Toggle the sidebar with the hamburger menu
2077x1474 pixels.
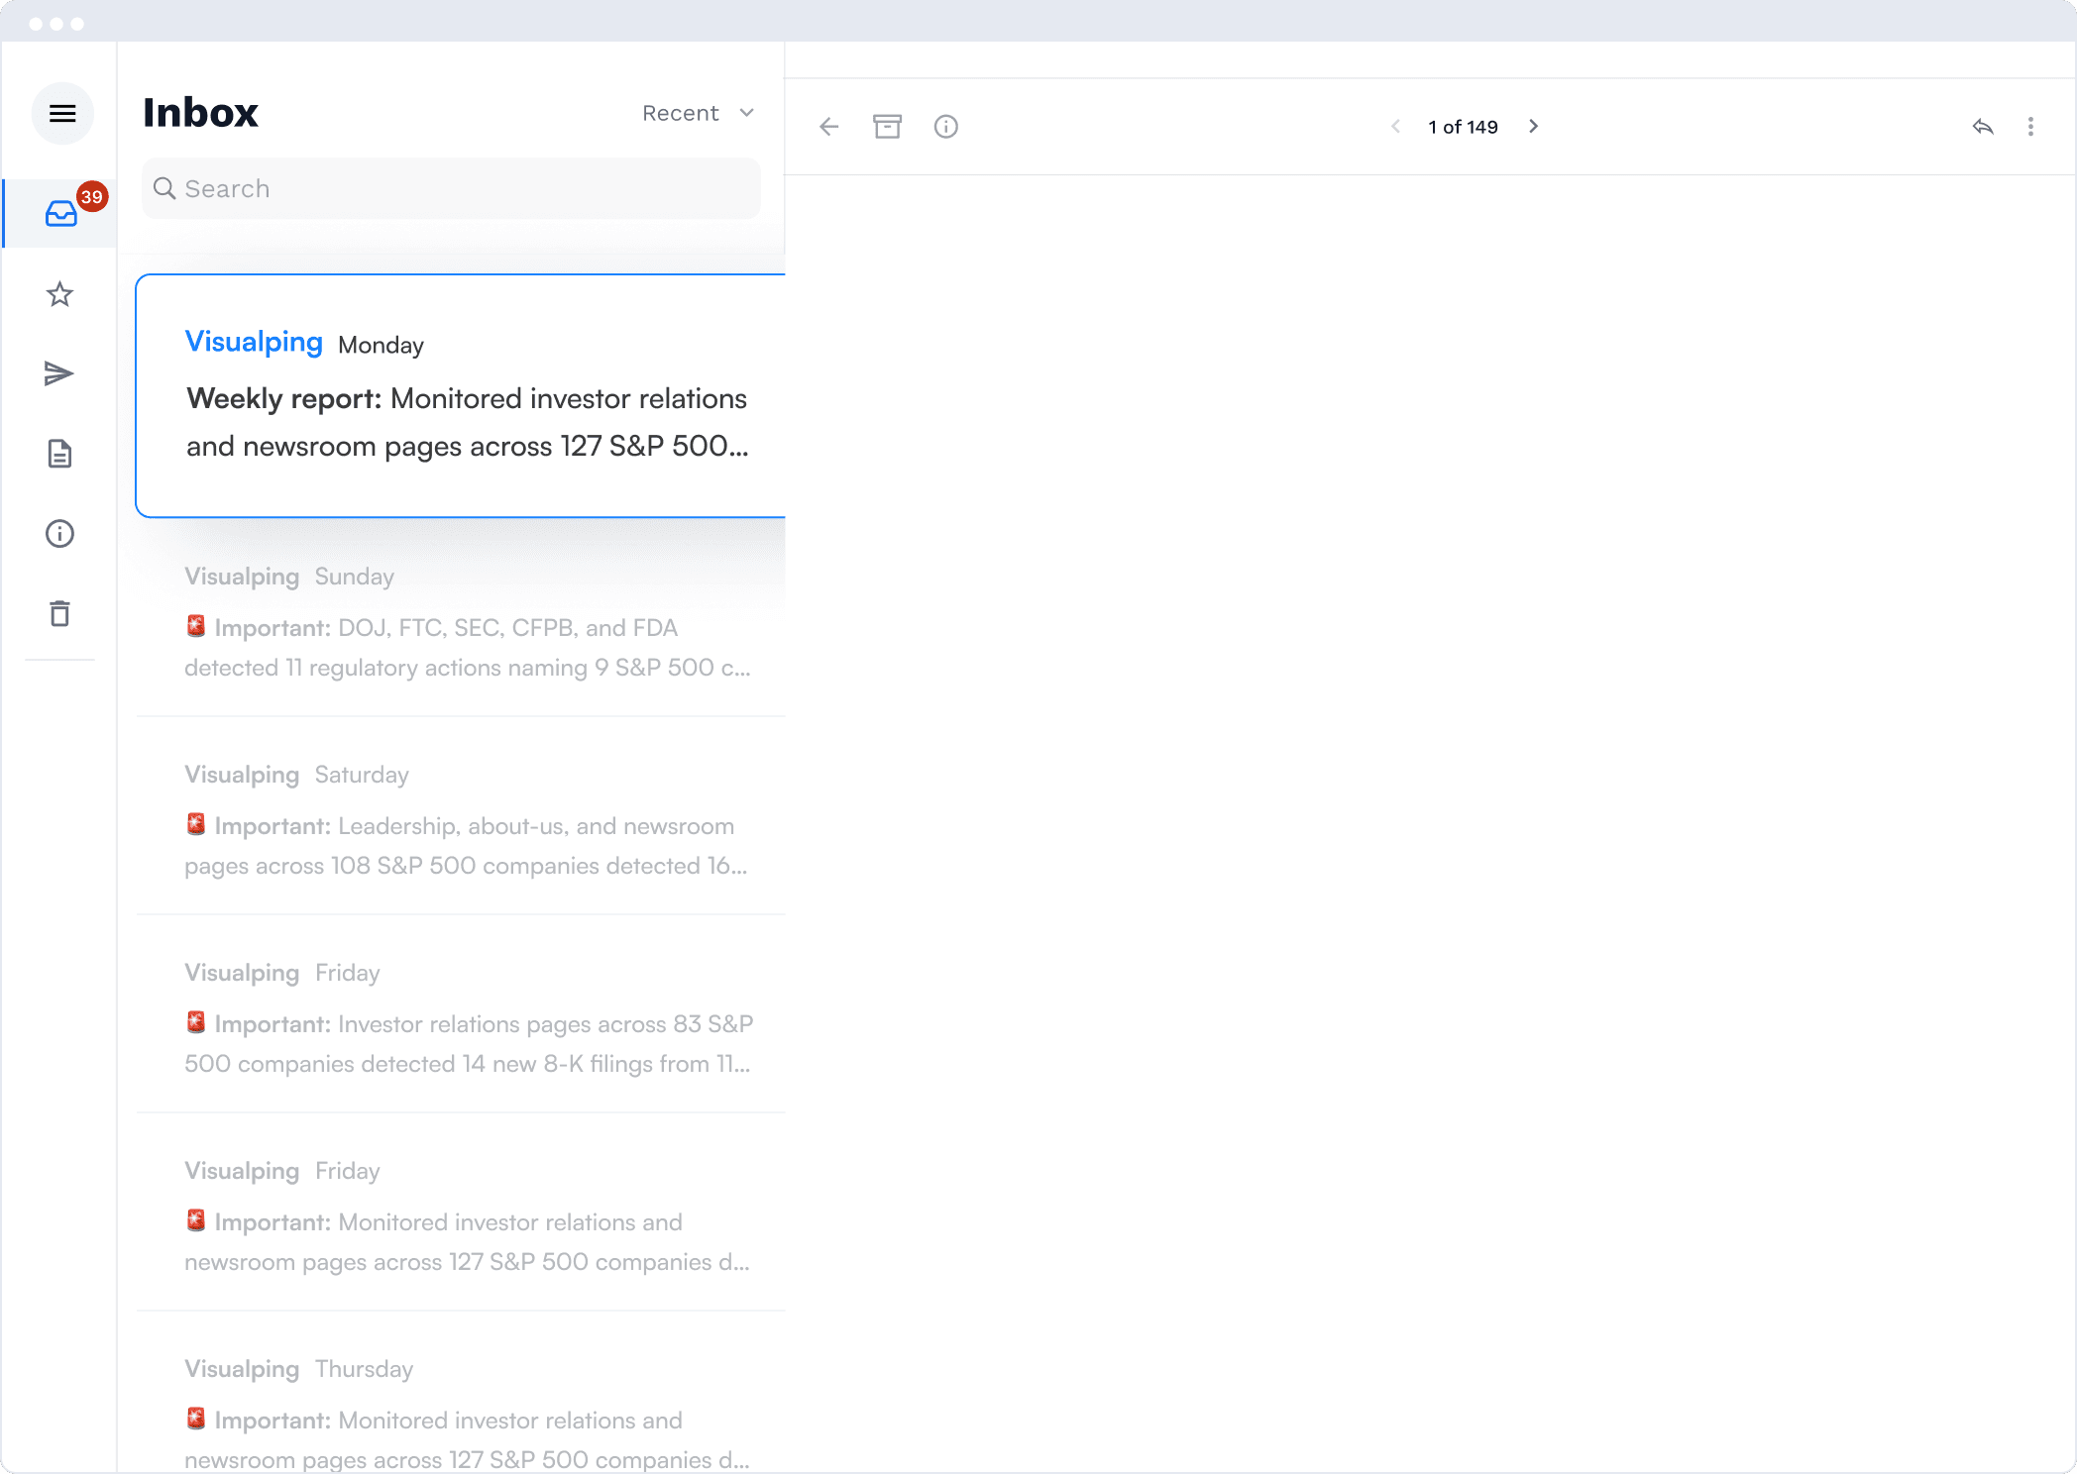[62, 113]
